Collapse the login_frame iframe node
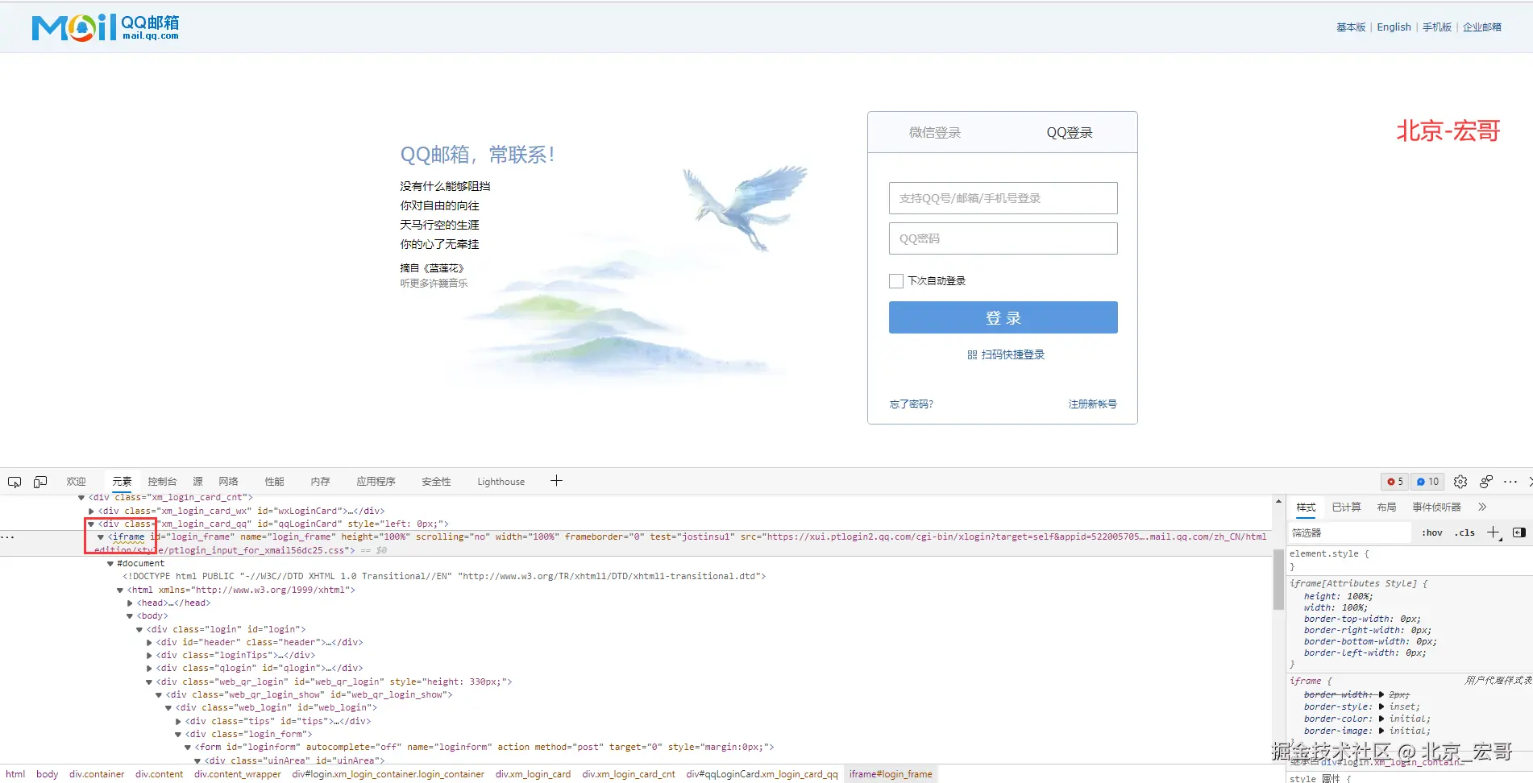The width and height of the screenshot is (1533, 783). click(x=101, y=536)
